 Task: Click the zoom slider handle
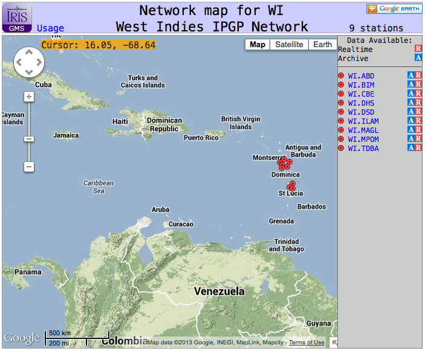pos(29,139)
